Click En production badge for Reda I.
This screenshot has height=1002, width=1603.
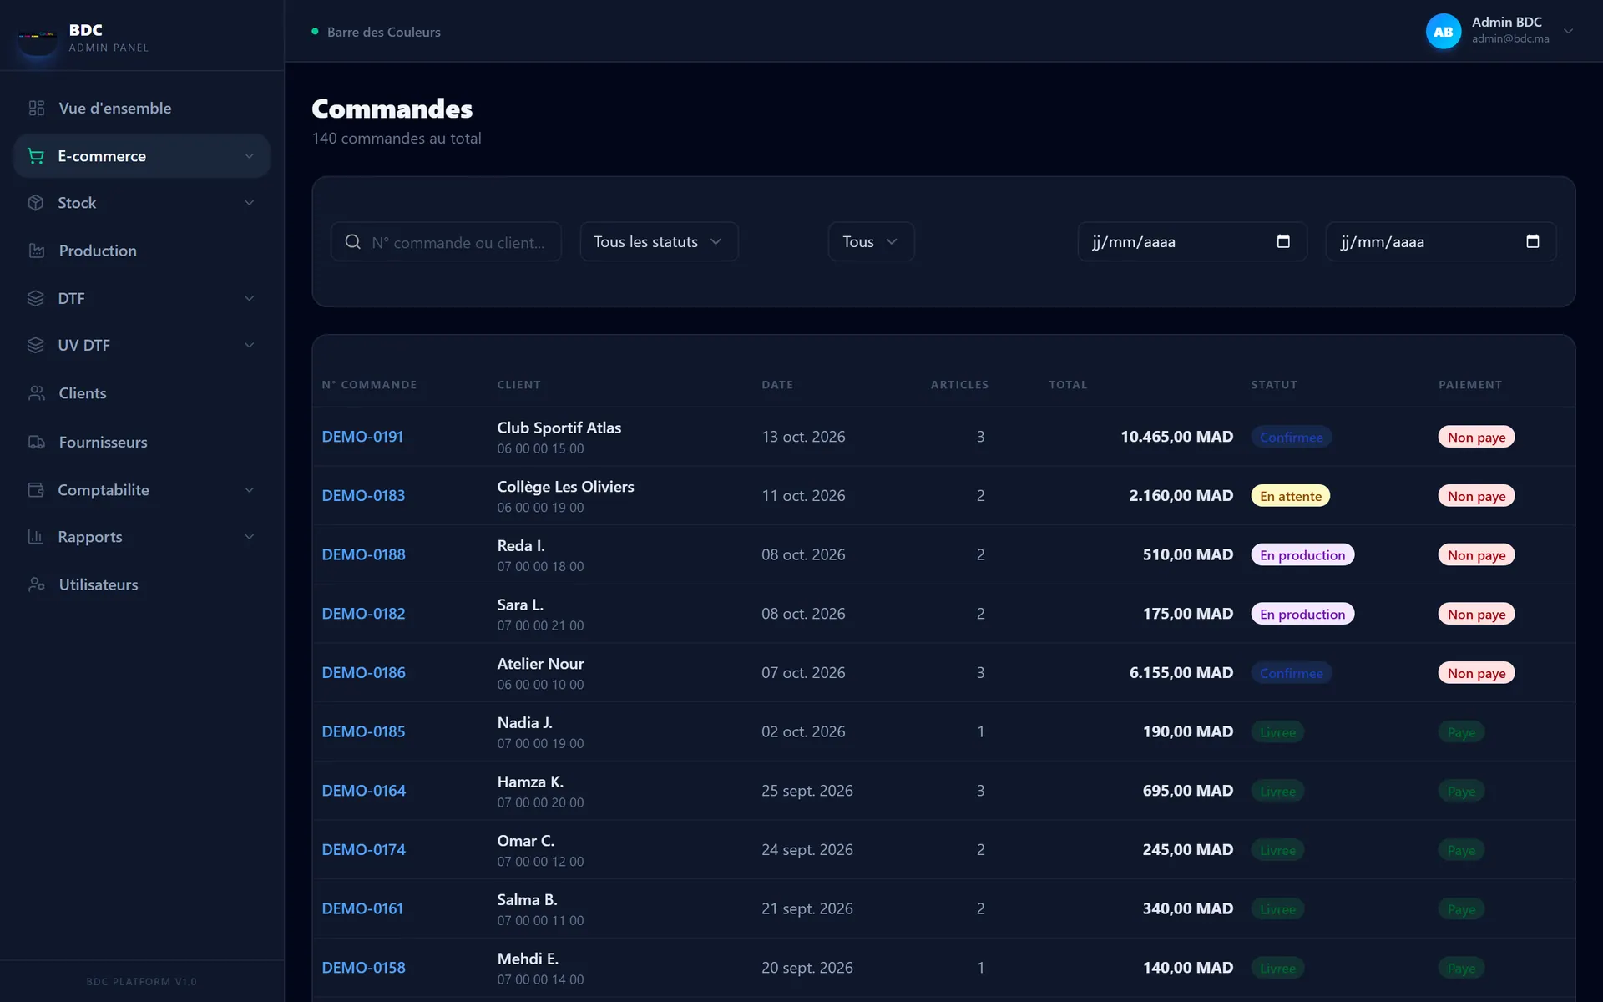(1302, 555)
